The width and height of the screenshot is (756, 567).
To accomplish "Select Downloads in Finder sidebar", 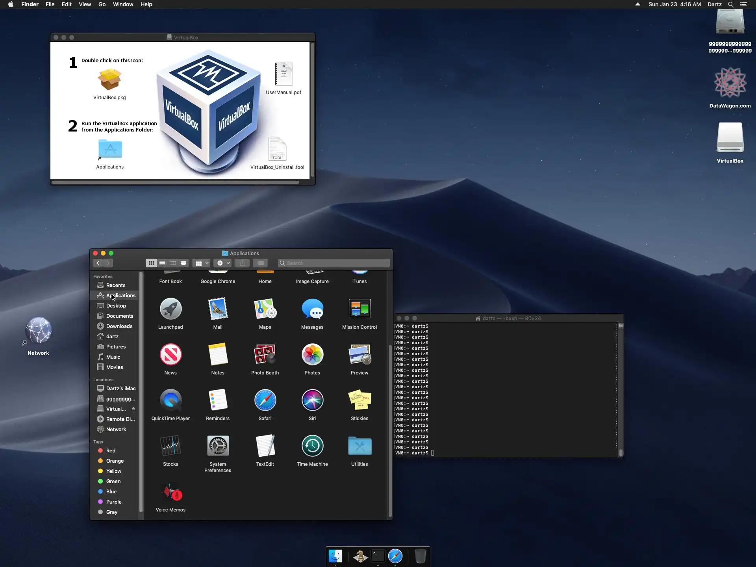I will (x=119, y=326).
